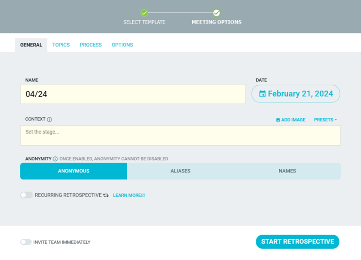Click the info icon next to Context
Screen dimensions: 361x260
point(50,120)
